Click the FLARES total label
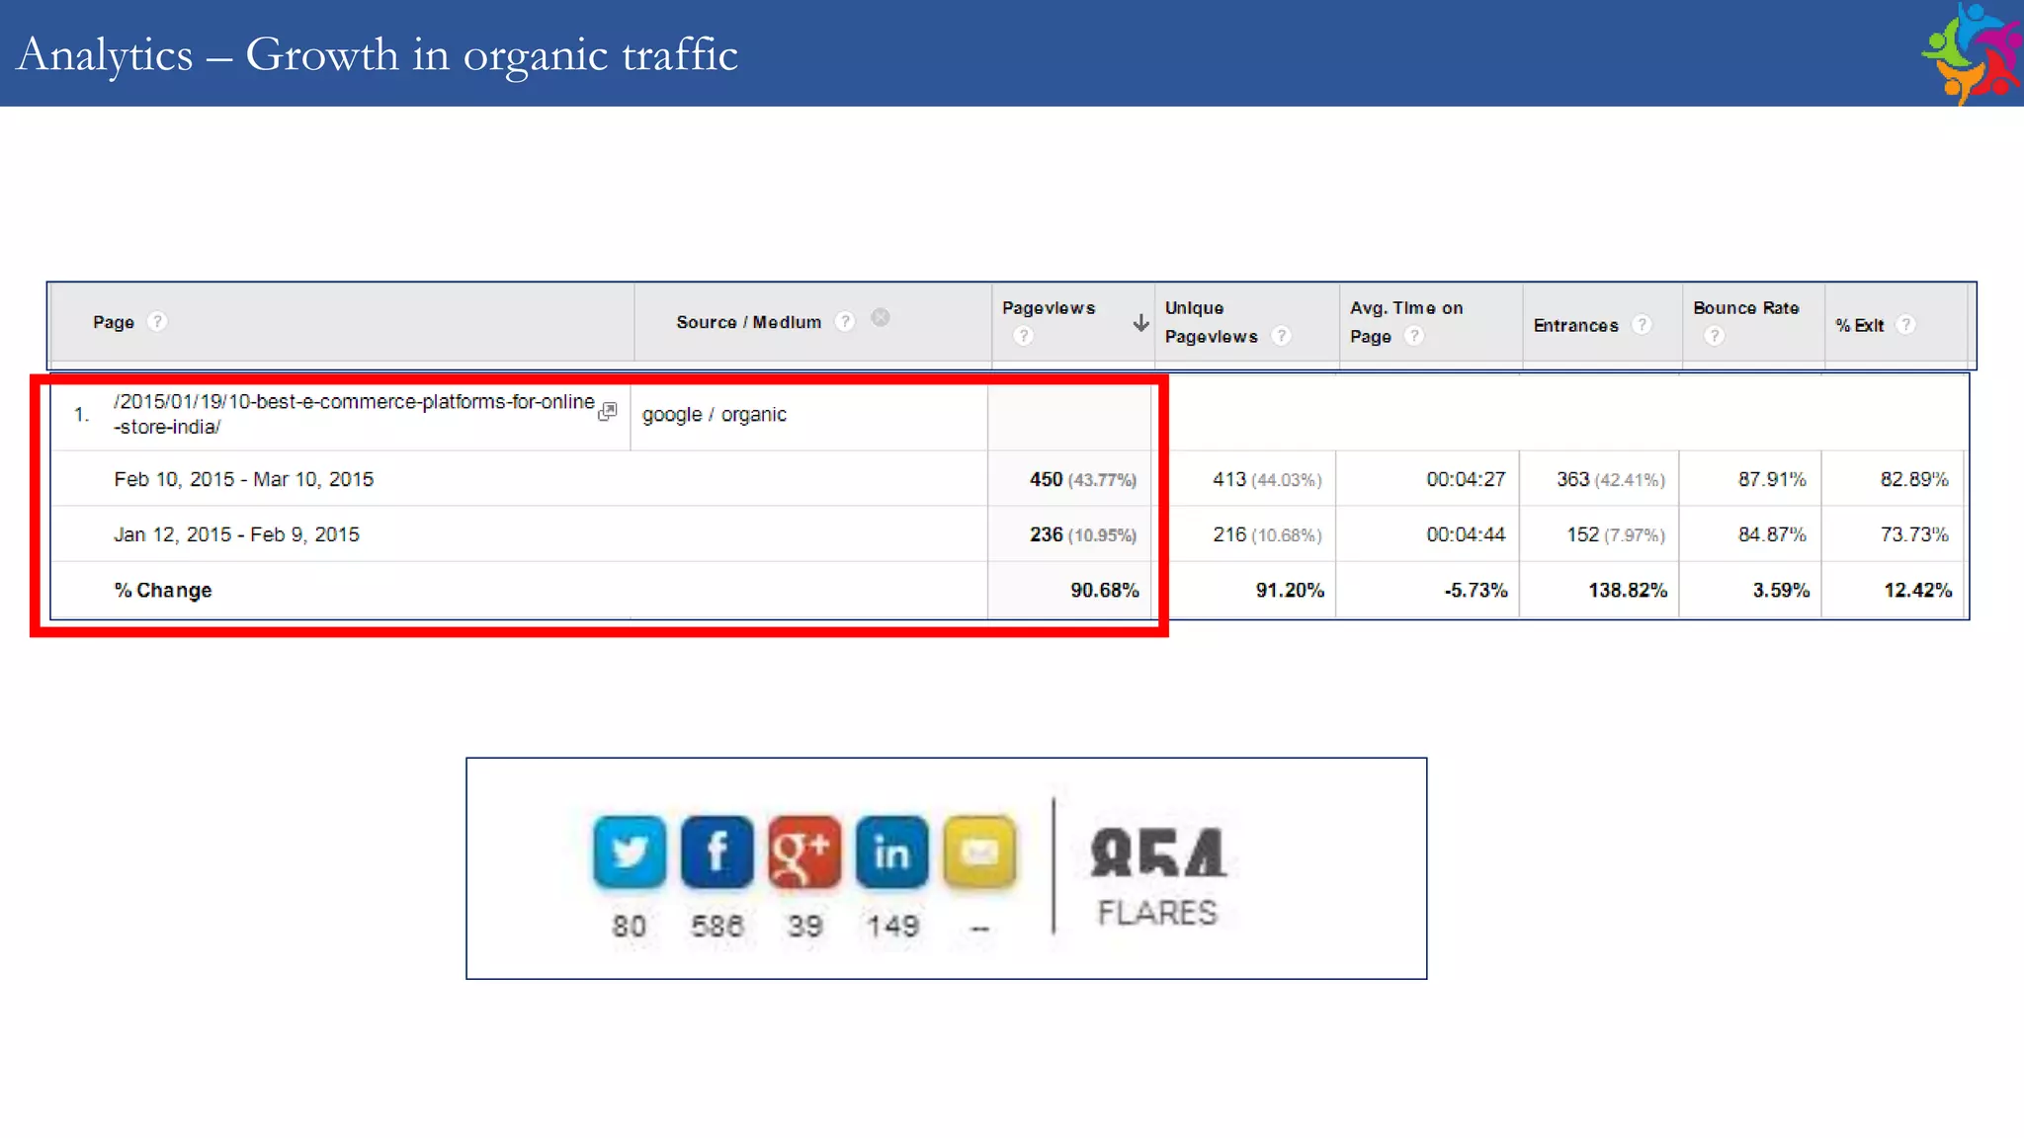This screenshot has height=1138, width=2024. [x=1157, y=912]
